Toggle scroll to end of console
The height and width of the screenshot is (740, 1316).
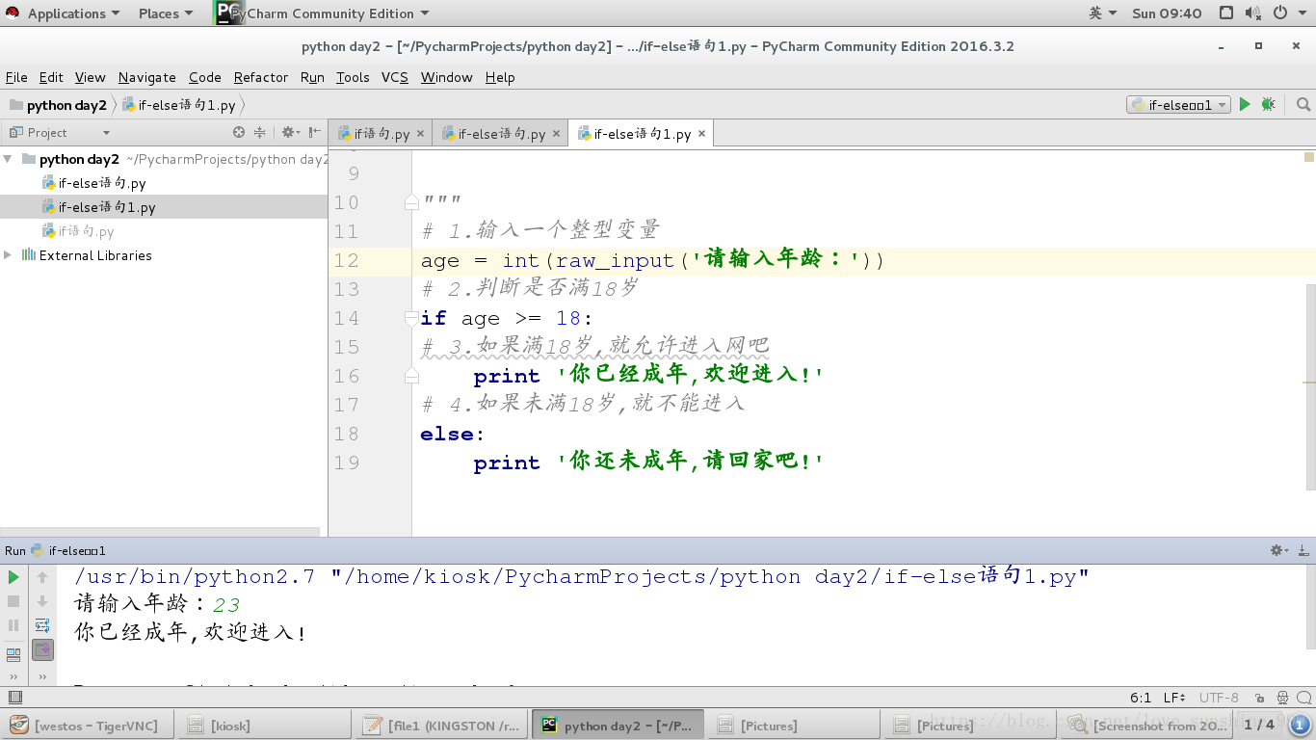42,650
